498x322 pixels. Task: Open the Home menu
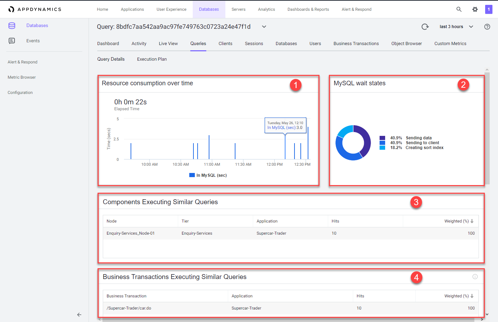[x=102, y=9]
